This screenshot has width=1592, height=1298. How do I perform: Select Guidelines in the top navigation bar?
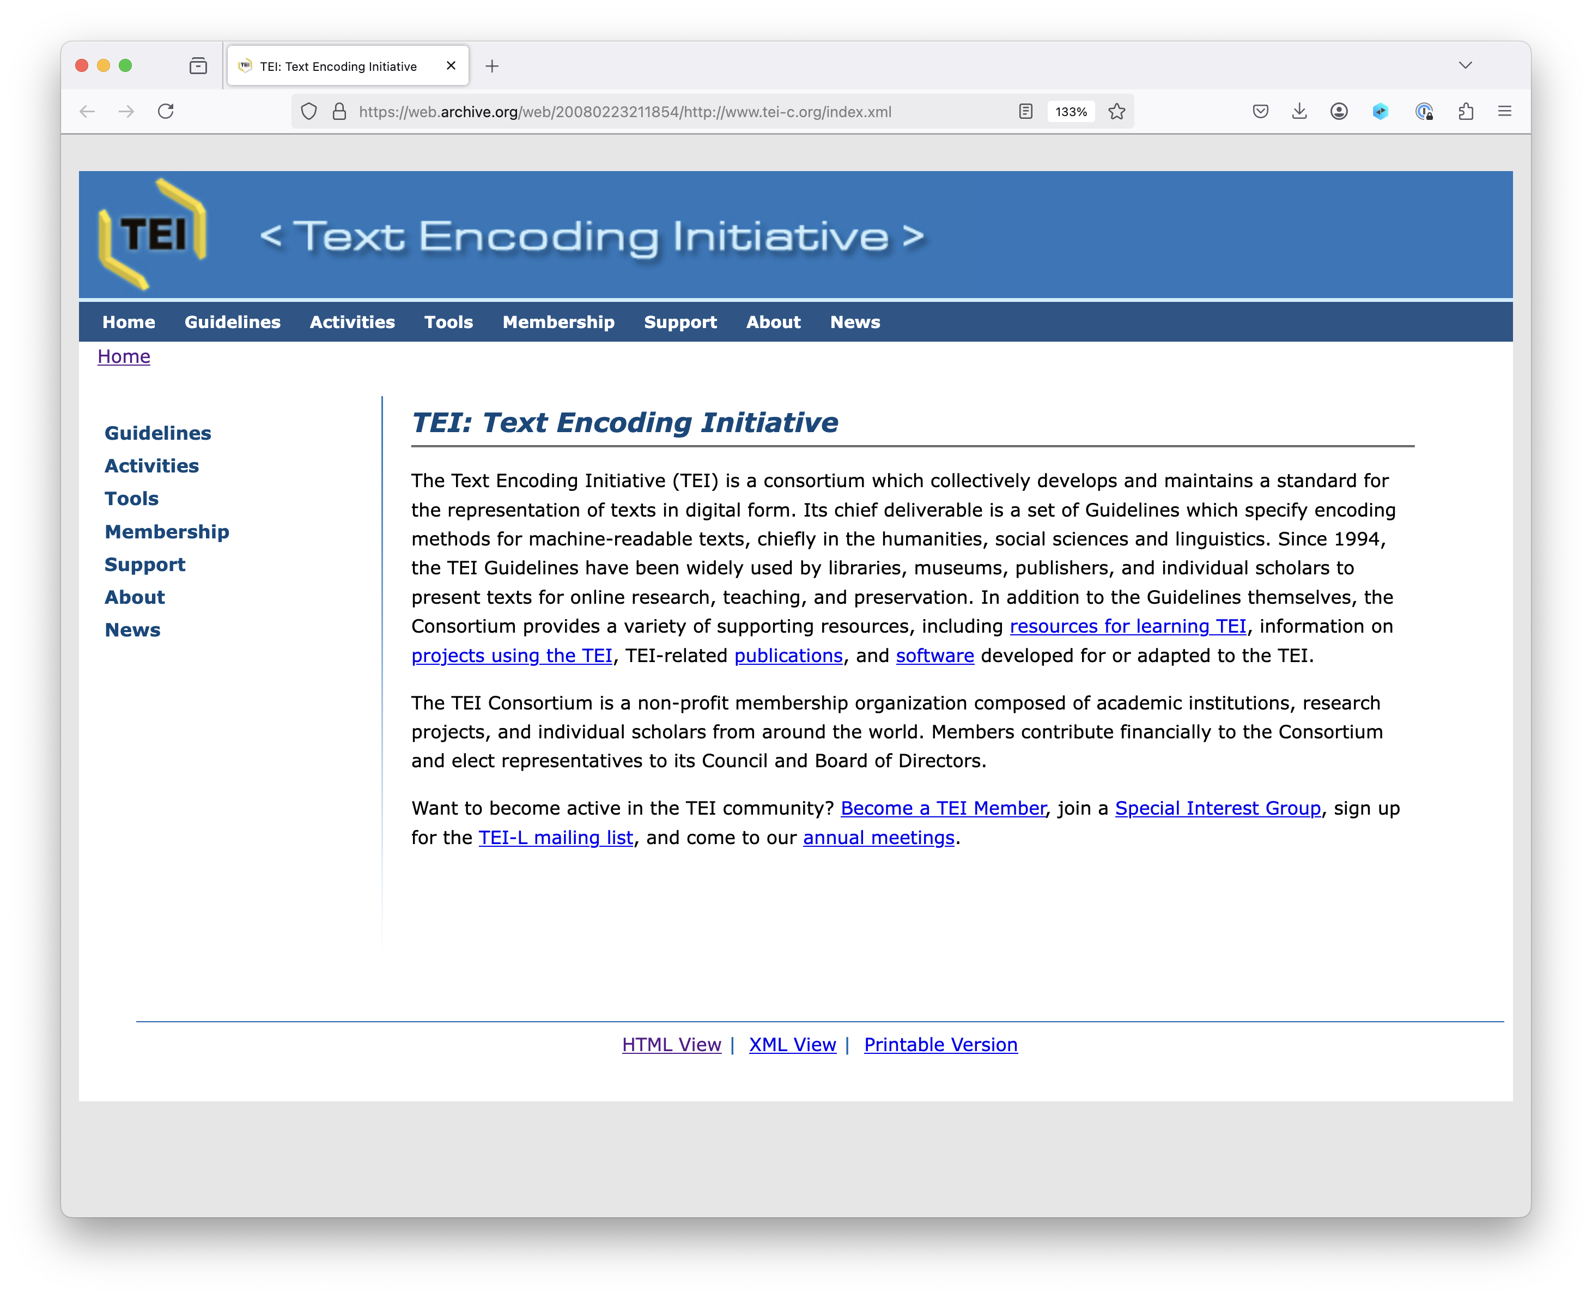233,322
